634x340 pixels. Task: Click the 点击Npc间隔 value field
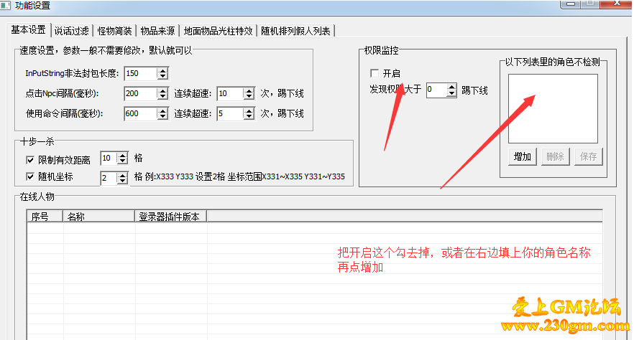[x=140, y=93]
